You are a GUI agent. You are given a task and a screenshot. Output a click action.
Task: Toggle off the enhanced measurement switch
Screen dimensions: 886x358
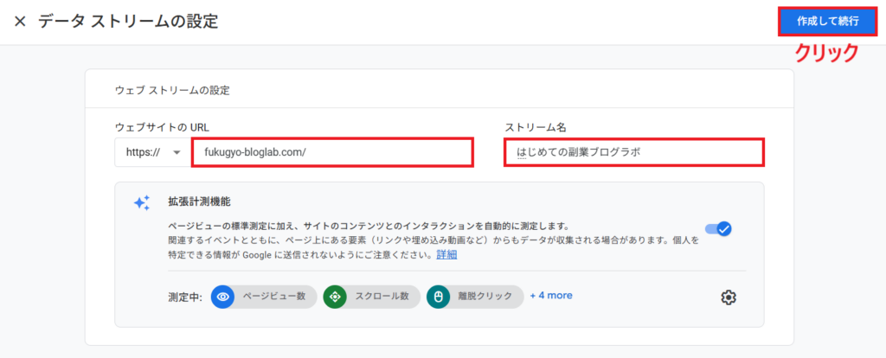(719, 229)
